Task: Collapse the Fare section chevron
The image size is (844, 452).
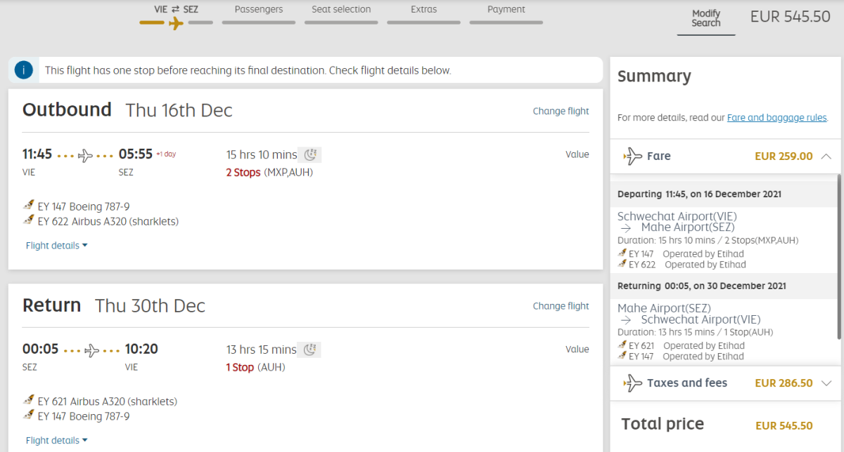Action: (x=826, y=157)
